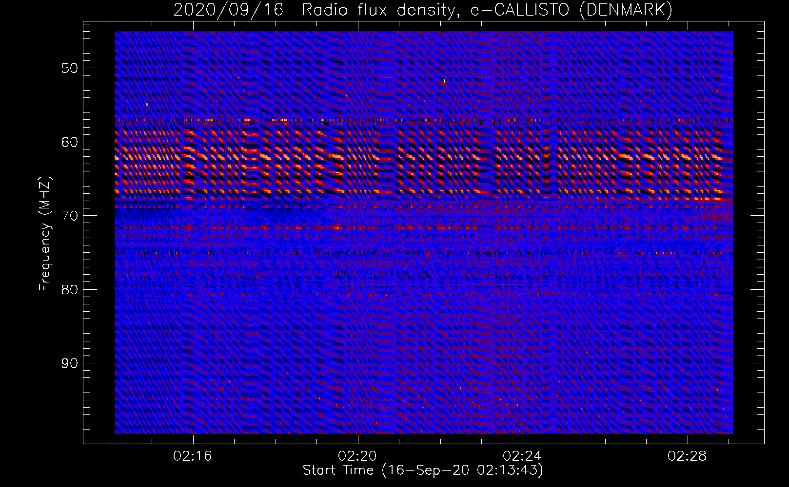Click the 90 frequency tick label
The image size is (789, 487).
(70, 363)
